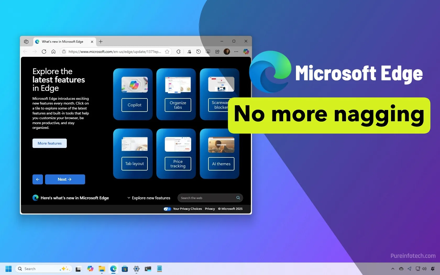The image size is (440, 275).
Task: Open Settings and more ellipsis menu
Action: pos(236,52)
